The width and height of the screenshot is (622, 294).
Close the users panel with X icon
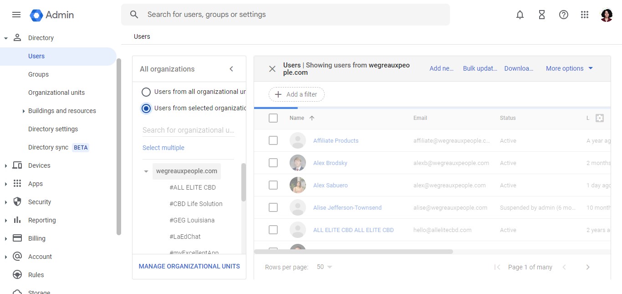pyautogui.click(x=272, y=69)
